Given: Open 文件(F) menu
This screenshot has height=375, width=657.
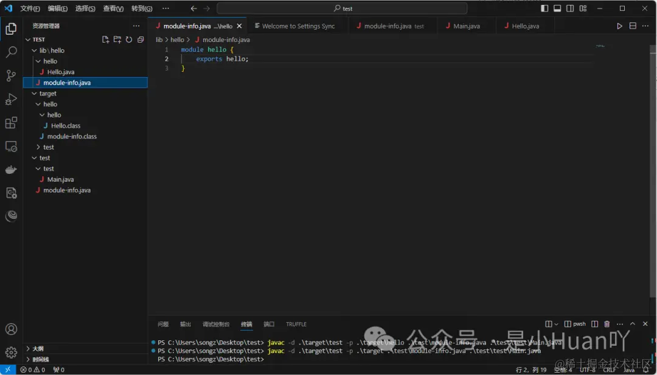Looking at the screenshot, I should 30,9.
